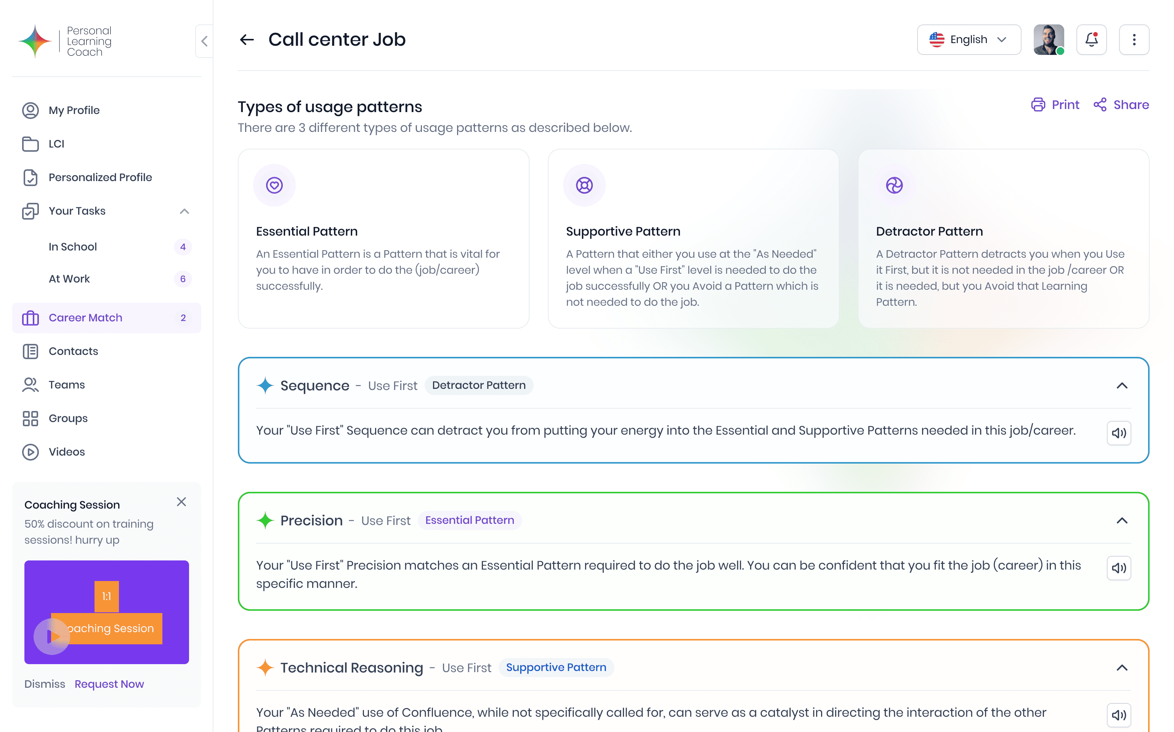Click the Detractor Pattern icon
Viewport: 1174px width, 732px height.
pos(894,185)
